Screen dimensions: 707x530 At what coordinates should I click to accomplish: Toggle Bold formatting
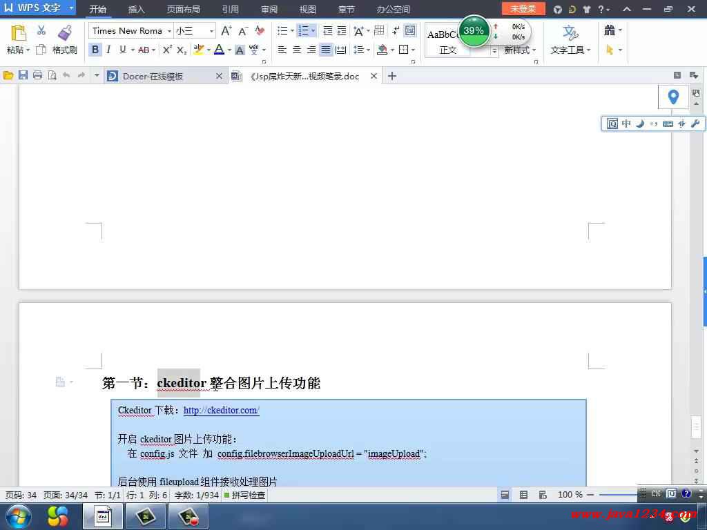coord(95,50)
